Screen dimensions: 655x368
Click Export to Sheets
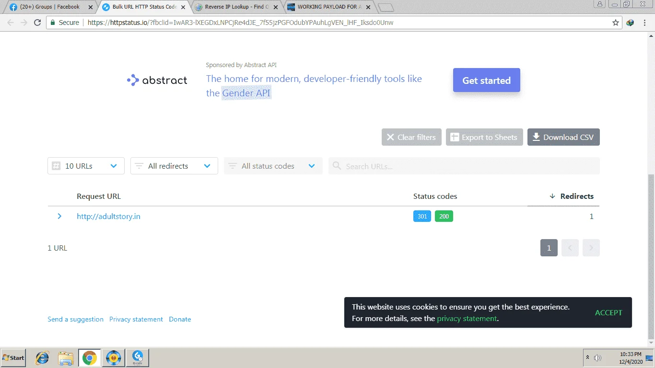pyautogui.click(x=484, y=137)
